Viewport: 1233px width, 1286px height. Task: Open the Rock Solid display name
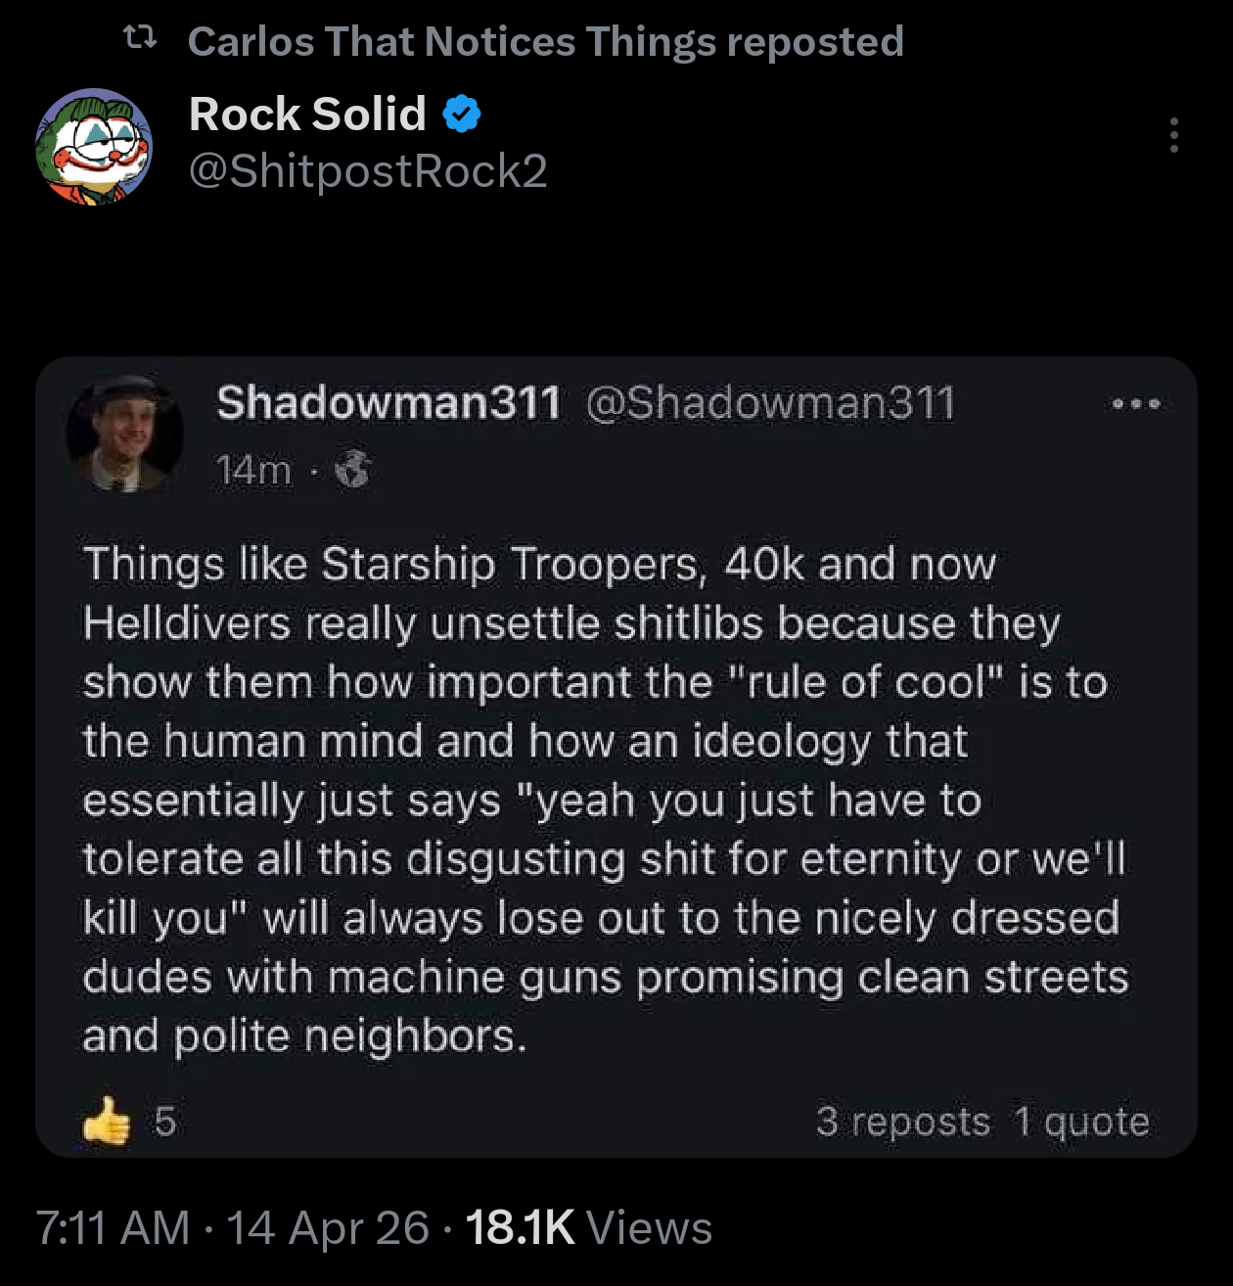(307, 114)
